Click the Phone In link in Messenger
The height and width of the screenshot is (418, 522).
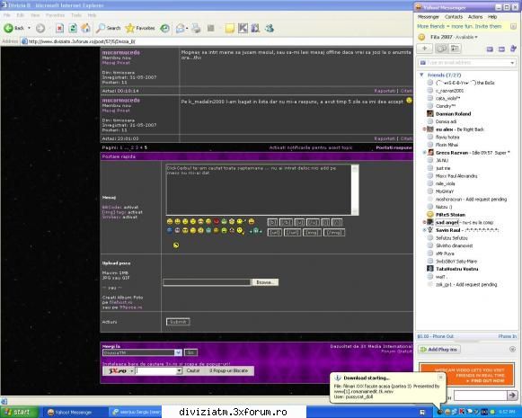pyautogui.click(x=508, y=336)
